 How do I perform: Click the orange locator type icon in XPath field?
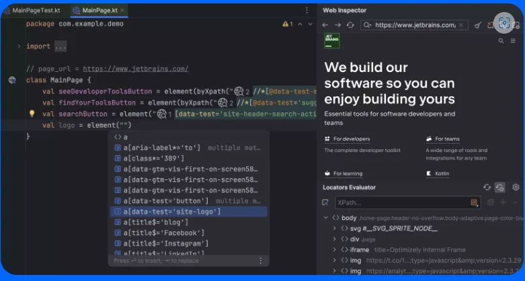[474, 202]
